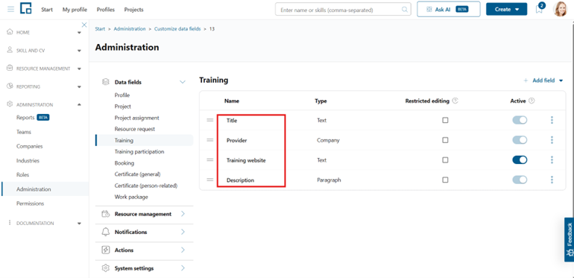Image resolution: width=574 pixels, height=278 pixels.
Task: Click Customize data fields breadcrumb link
Action: 177,29
